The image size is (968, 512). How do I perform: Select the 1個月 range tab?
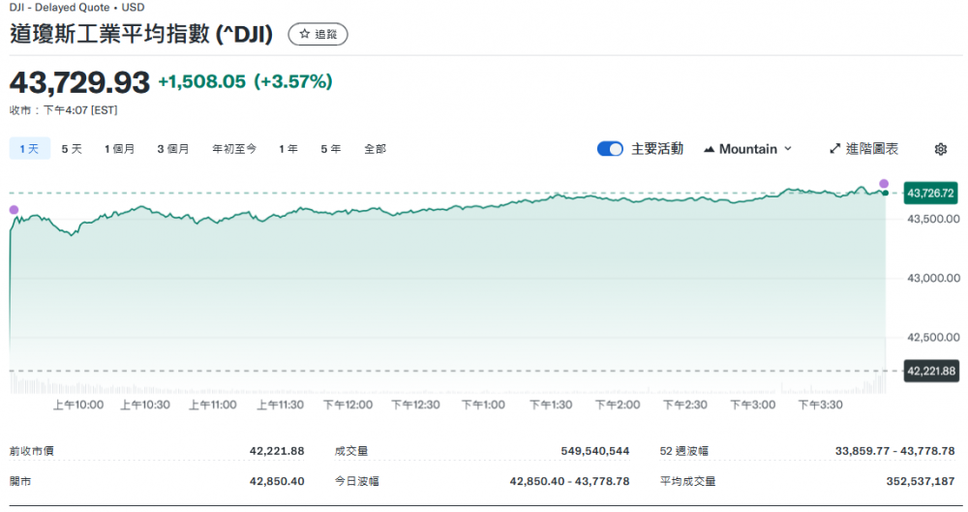[120, 149]
